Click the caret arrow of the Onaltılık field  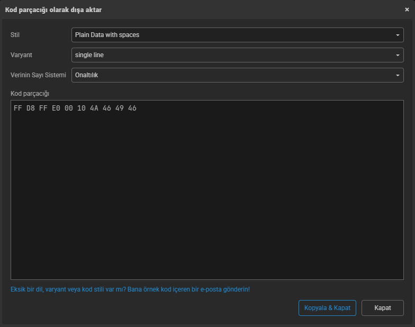tap(398, 76)
